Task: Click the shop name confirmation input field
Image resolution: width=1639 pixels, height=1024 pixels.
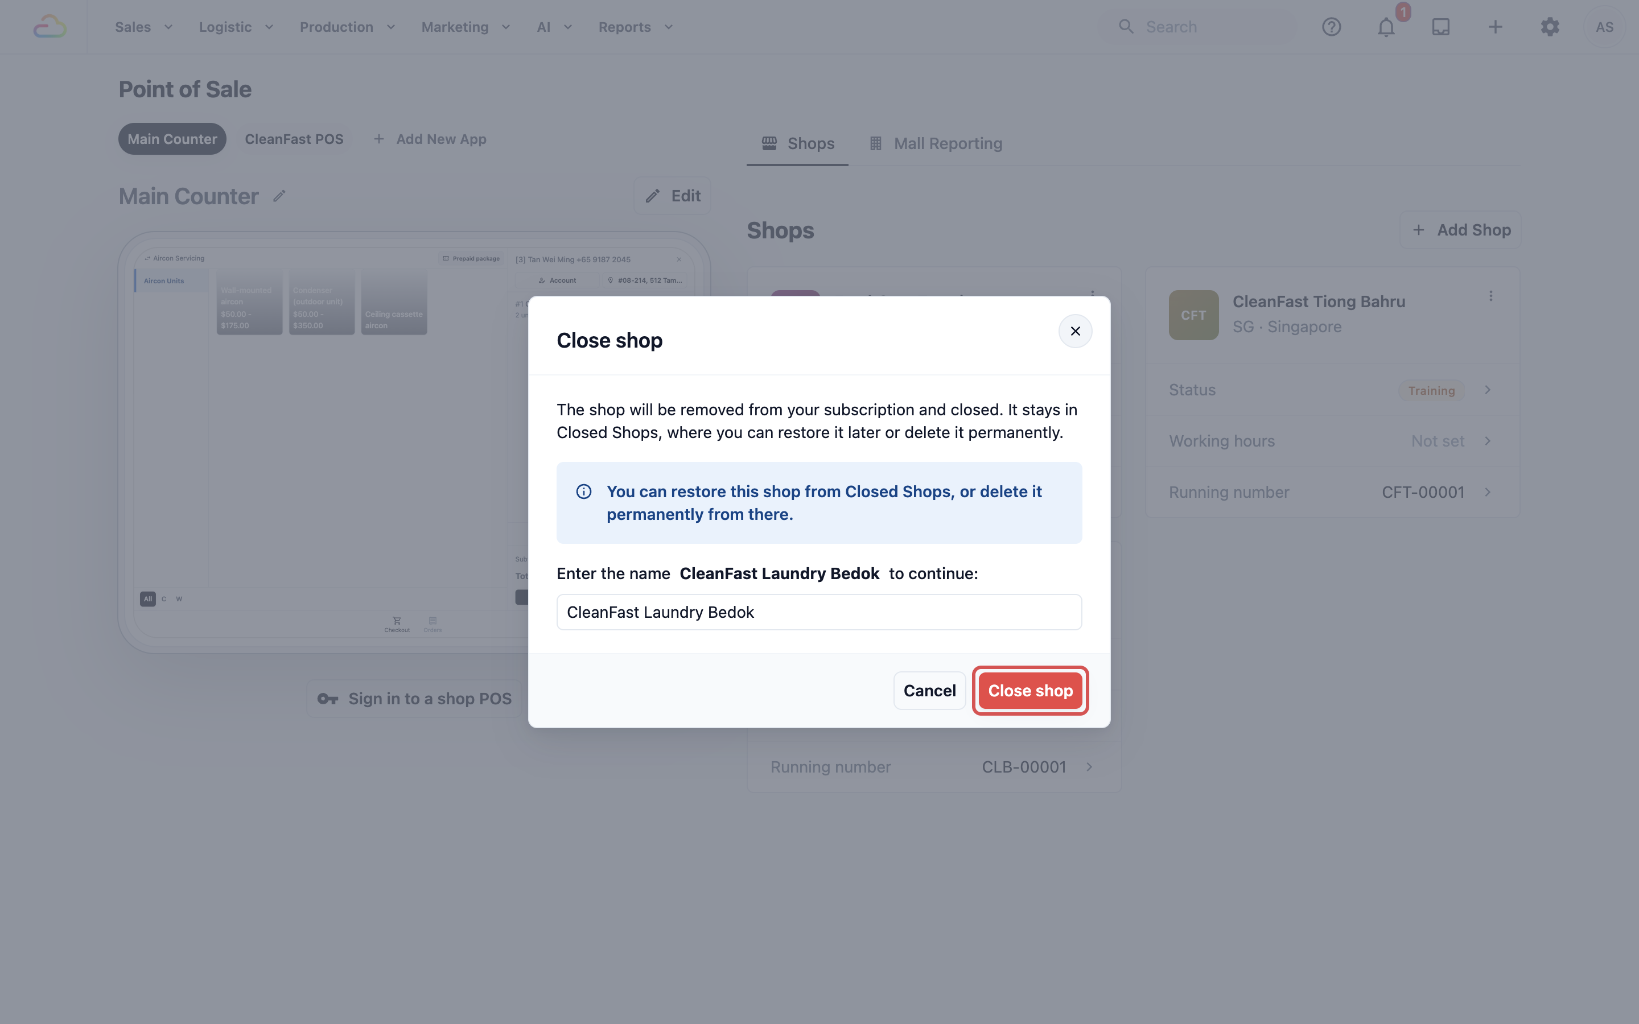Action: coord(819,612)
